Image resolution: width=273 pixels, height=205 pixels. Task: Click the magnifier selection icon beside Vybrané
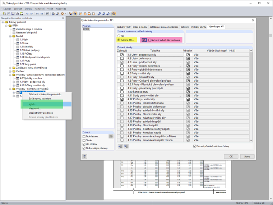coord(144,40)
